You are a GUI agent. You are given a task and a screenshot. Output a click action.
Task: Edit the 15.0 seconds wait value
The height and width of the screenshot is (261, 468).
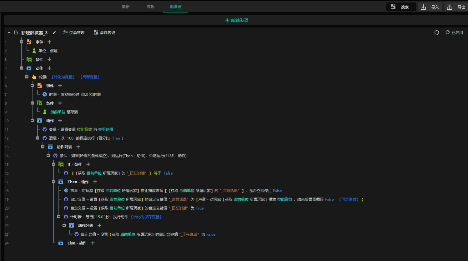click(x=99, y=217)
